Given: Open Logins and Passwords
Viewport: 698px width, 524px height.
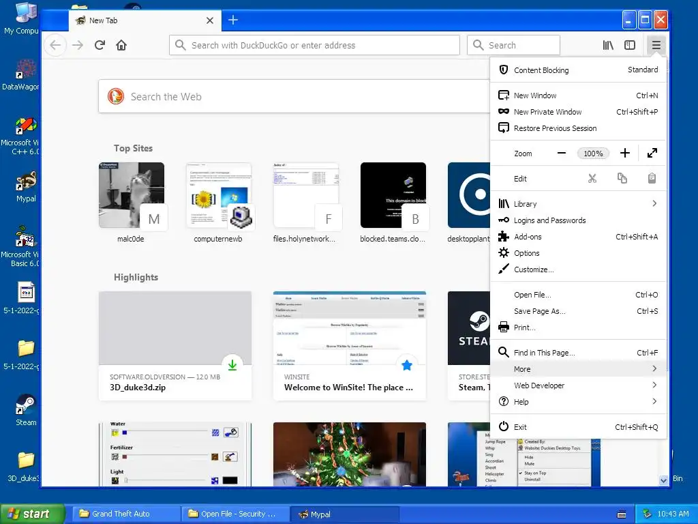Looking at the screenshot, I should 578,220.
